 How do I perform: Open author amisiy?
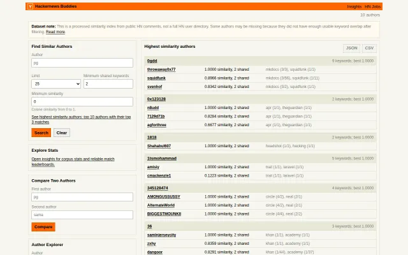point(153,167)
